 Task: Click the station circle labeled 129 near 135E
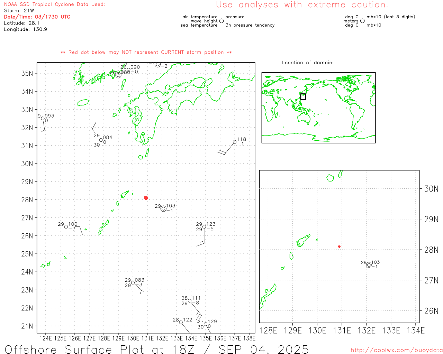tap(206, 324)
